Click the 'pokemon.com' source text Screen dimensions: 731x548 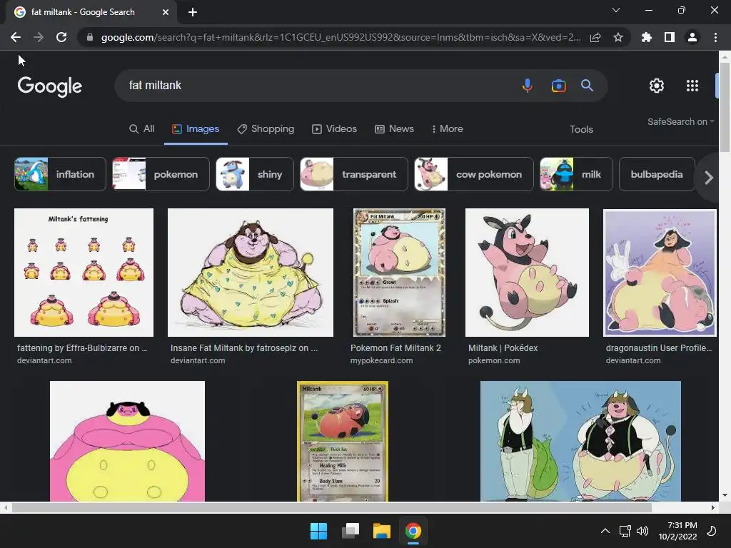(494, 360)
